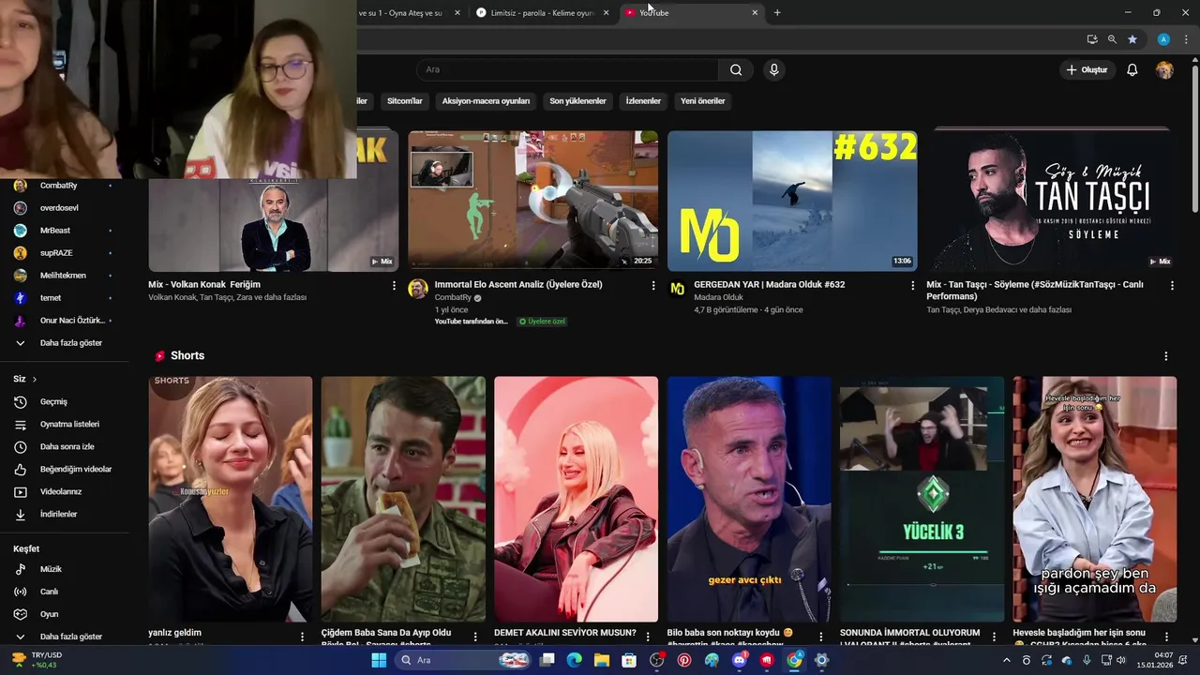Image resolution: width=1200 pixels, height=675 pixels.
Task: Select the Sitcom'lar filter chip
Action: coord(405,100)
